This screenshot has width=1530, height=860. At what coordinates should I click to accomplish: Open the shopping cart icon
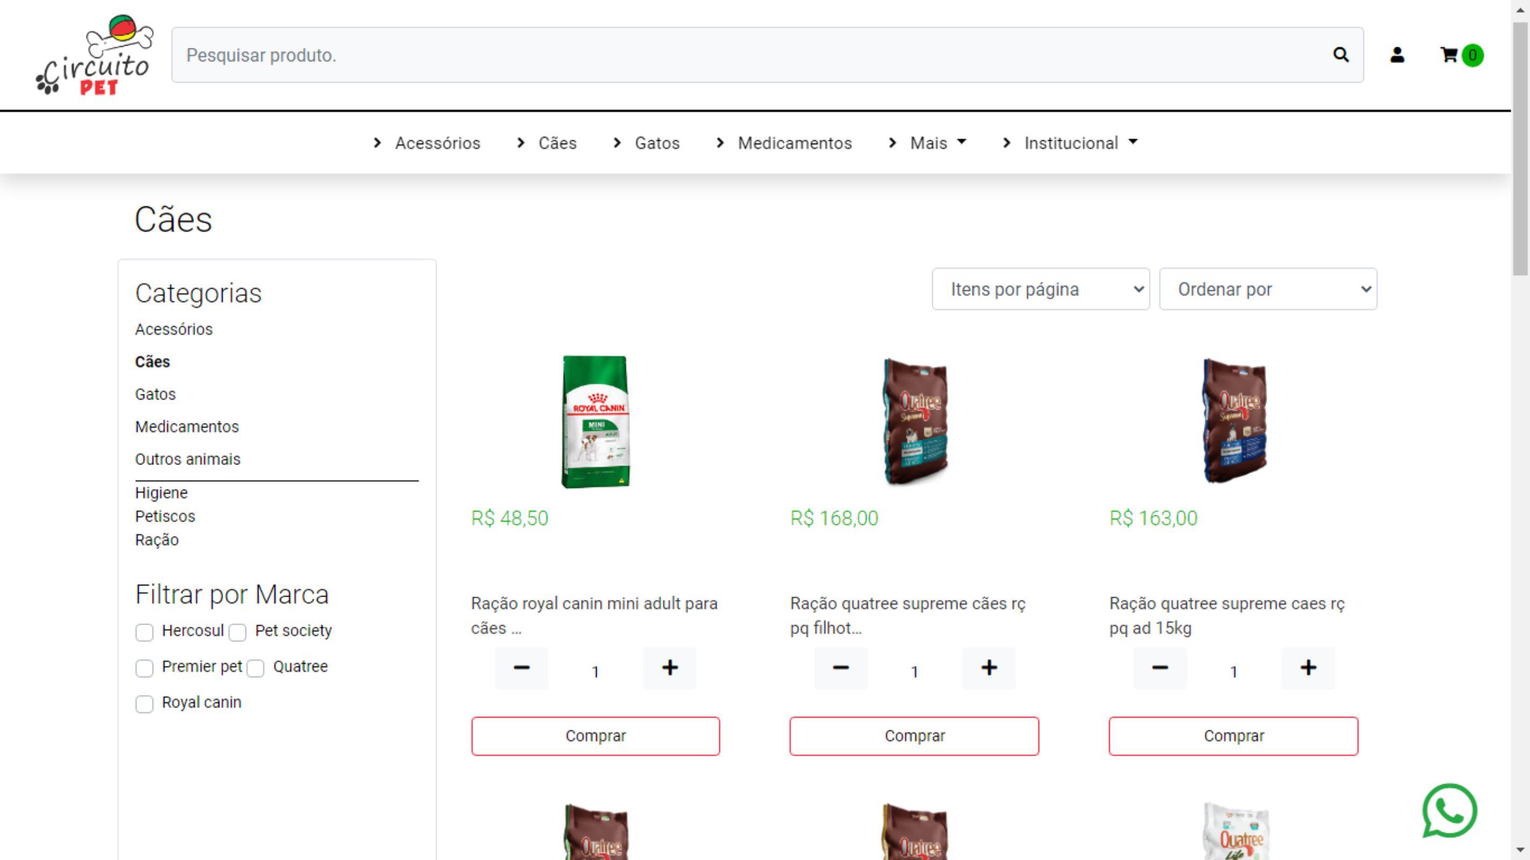point(1449,55)
